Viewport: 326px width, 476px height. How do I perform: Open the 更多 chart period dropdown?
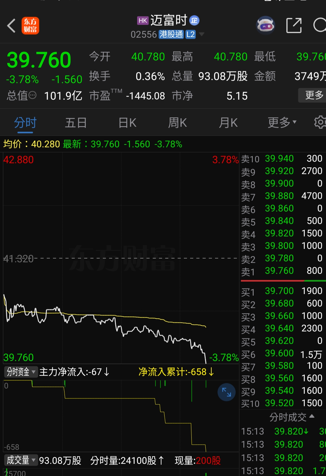point(282,123)
